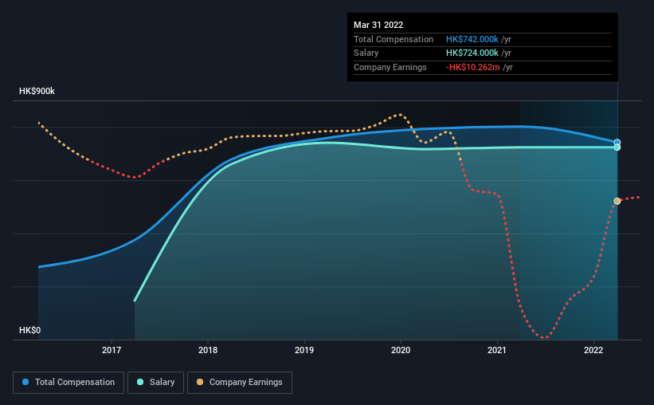Click the Mar 31 2022 tooltip date
The height and width of the screenshot is (405, 654).
click(378, 25)
